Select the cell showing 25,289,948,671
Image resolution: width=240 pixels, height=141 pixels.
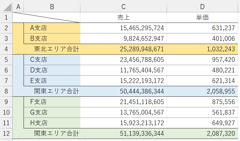click(123, 49)
